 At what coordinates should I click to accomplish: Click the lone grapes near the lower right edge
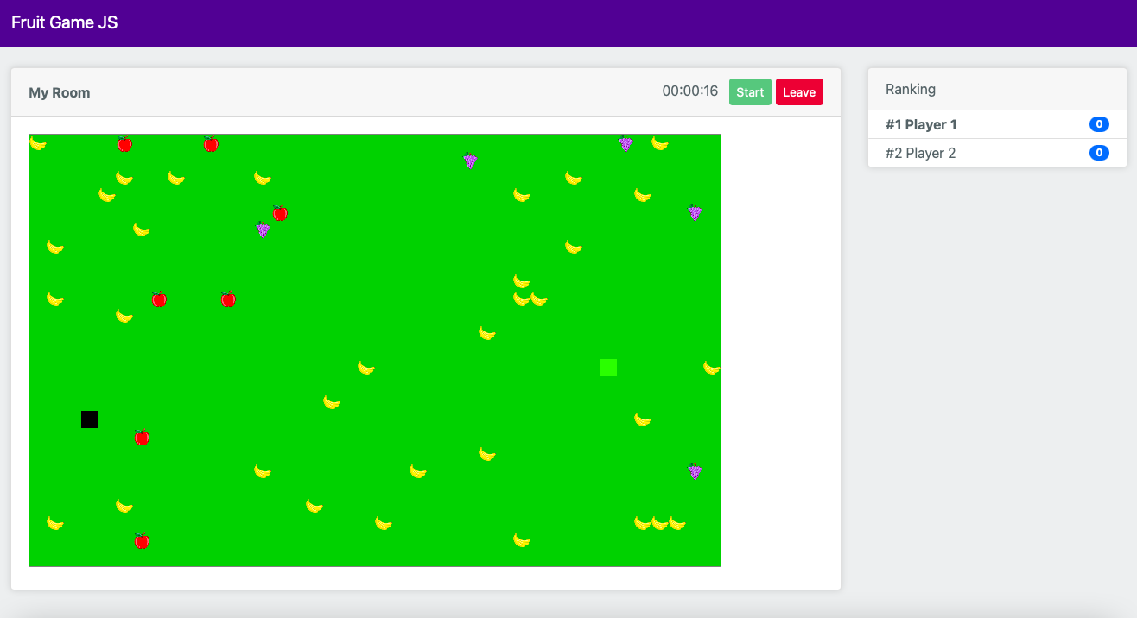695,471
